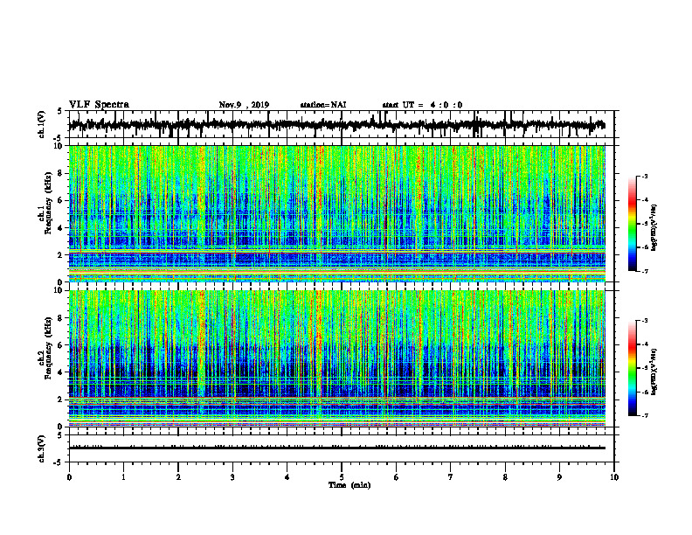Click the "10" minute tick label
Viewport: 692px width, 535px height.
pyautogui.click(x=614, y=477)
